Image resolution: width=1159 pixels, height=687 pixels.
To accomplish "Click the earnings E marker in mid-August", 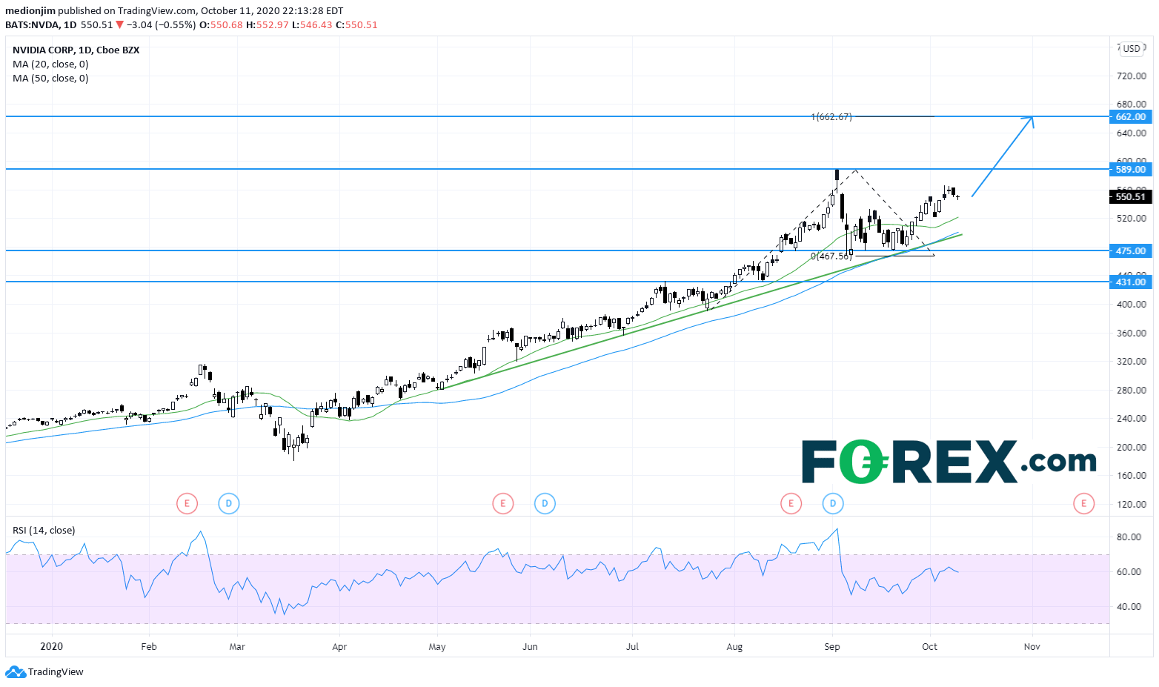I will [791, 504].
